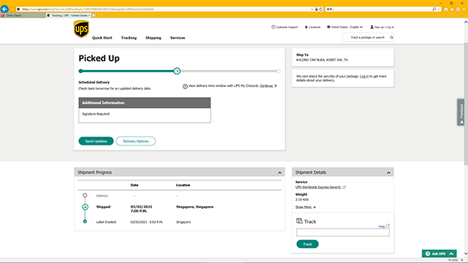Click the Send Updates button
Image resolution: width=468 pixels, height=263 pixels.
[x=96, y=141]
